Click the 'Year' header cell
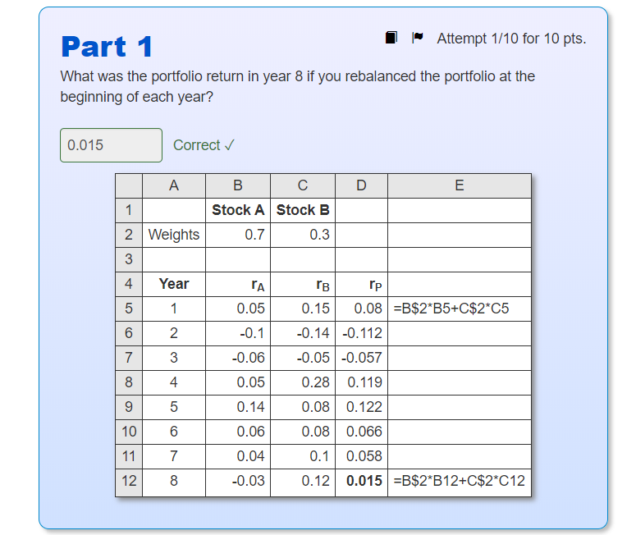 174,285
